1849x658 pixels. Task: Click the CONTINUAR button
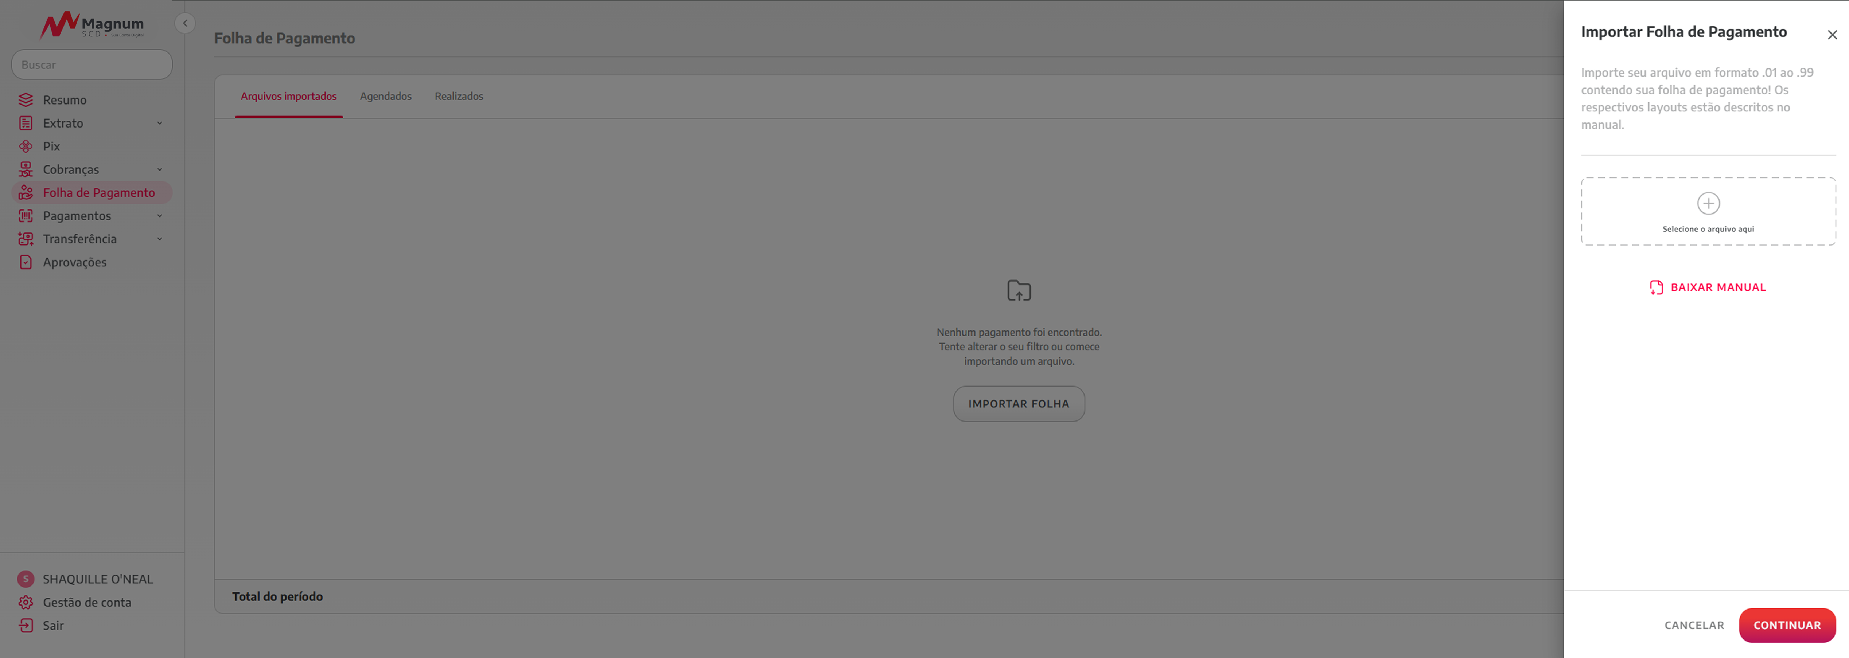(x=1787, y=625)
